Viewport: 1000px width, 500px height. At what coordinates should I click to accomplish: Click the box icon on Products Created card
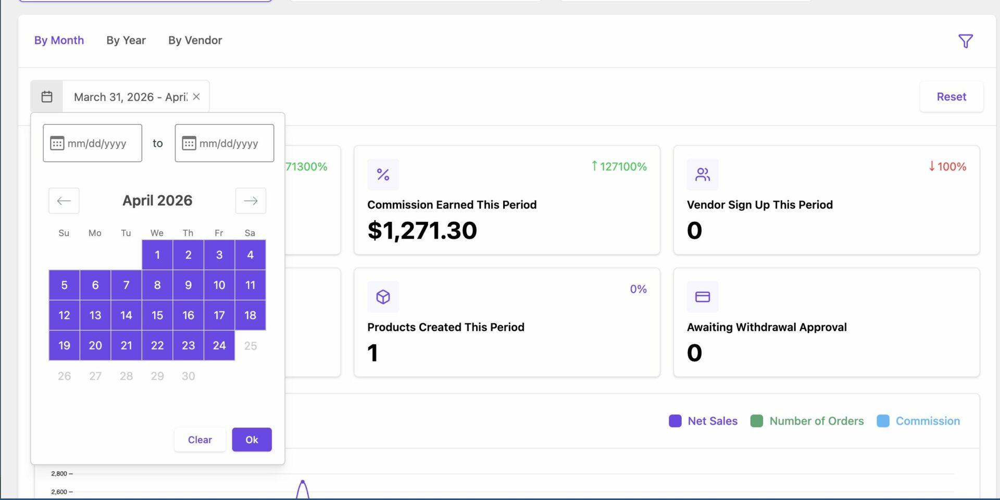tap(383, 297)
